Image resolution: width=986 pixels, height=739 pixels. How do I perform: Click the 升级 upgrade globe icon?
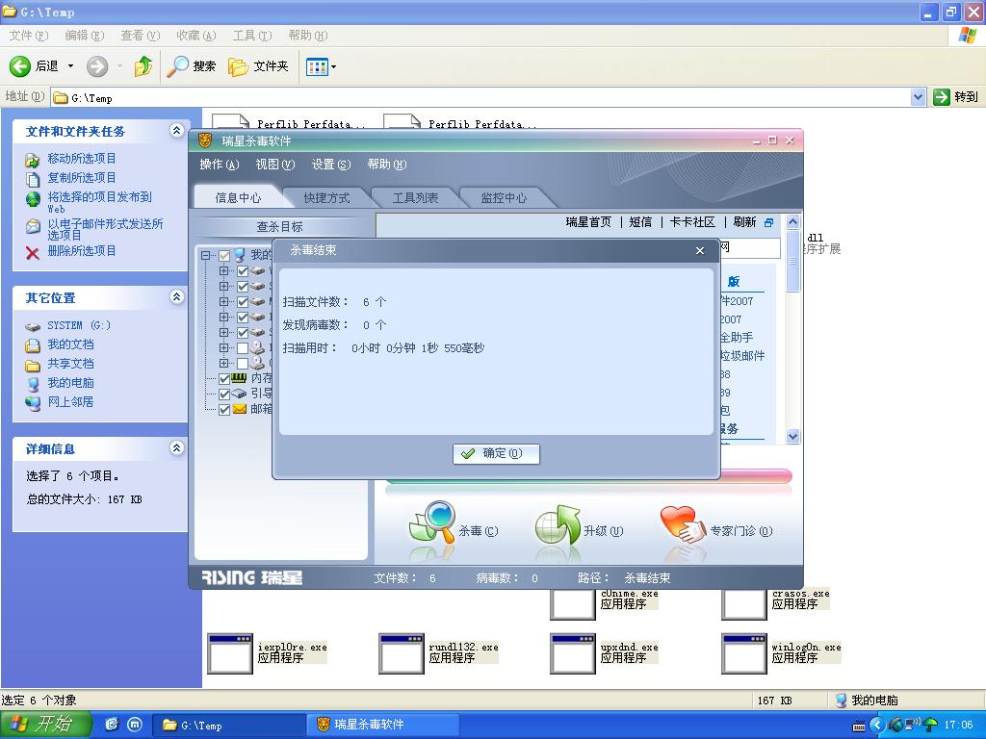point(558,524)
